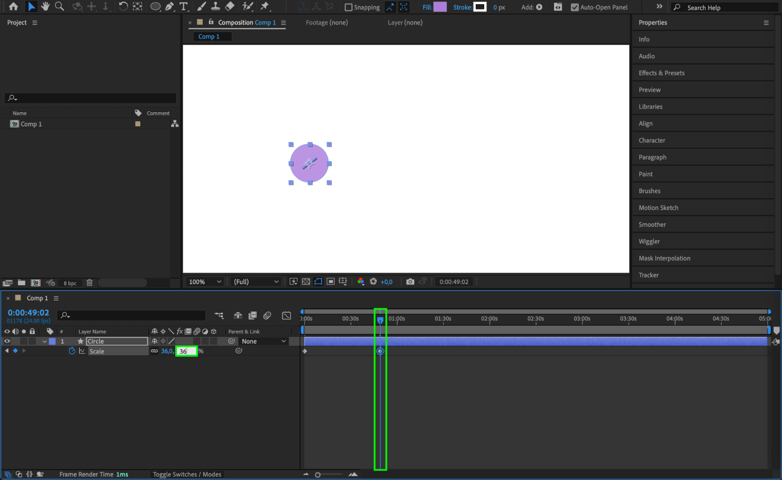Image resolution: width=782 pixels, height=480 pixels.
Task: Open the Effects & Presets panel
Action: coord(662,73)
